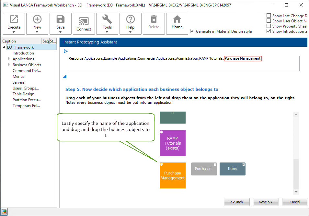Click trash icon on Items object
309x216 pixels.
pos(244,164)
